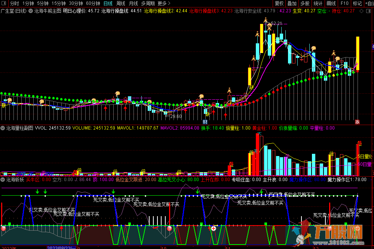Viewport: 374px width, 249px height.
Task: Click the MAVOL1: 149787.67 value
Action: 138,128
